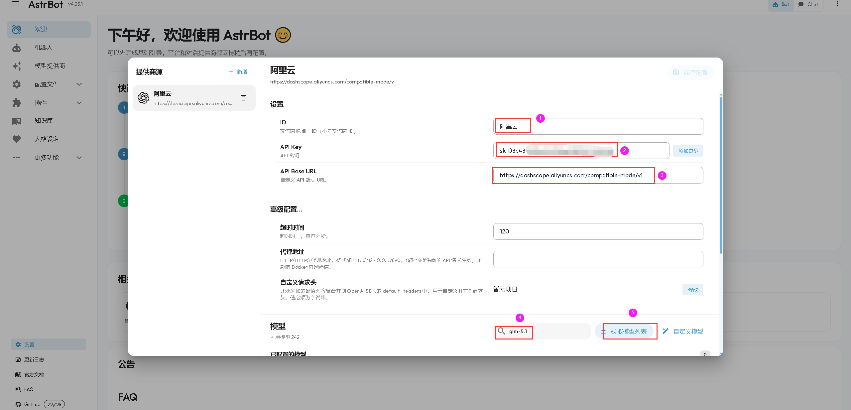Focus the 代理地址 proxy address field

(598, 259)
